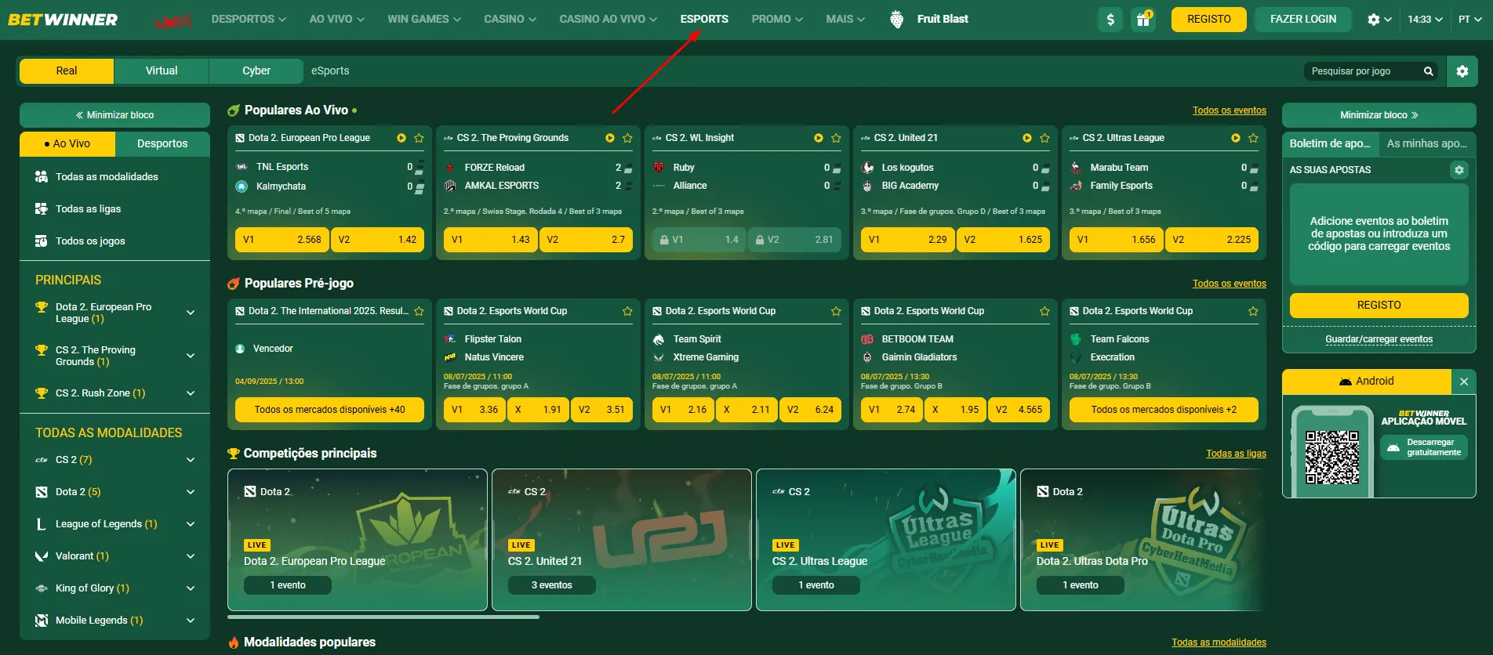Open the gift bonus icon
Viewport: 1493px width, 655px height.
(1143, 20)
